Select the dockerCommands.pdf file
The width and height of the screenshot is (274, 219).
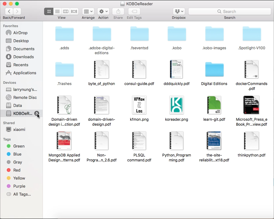click(x=252, y=69)
